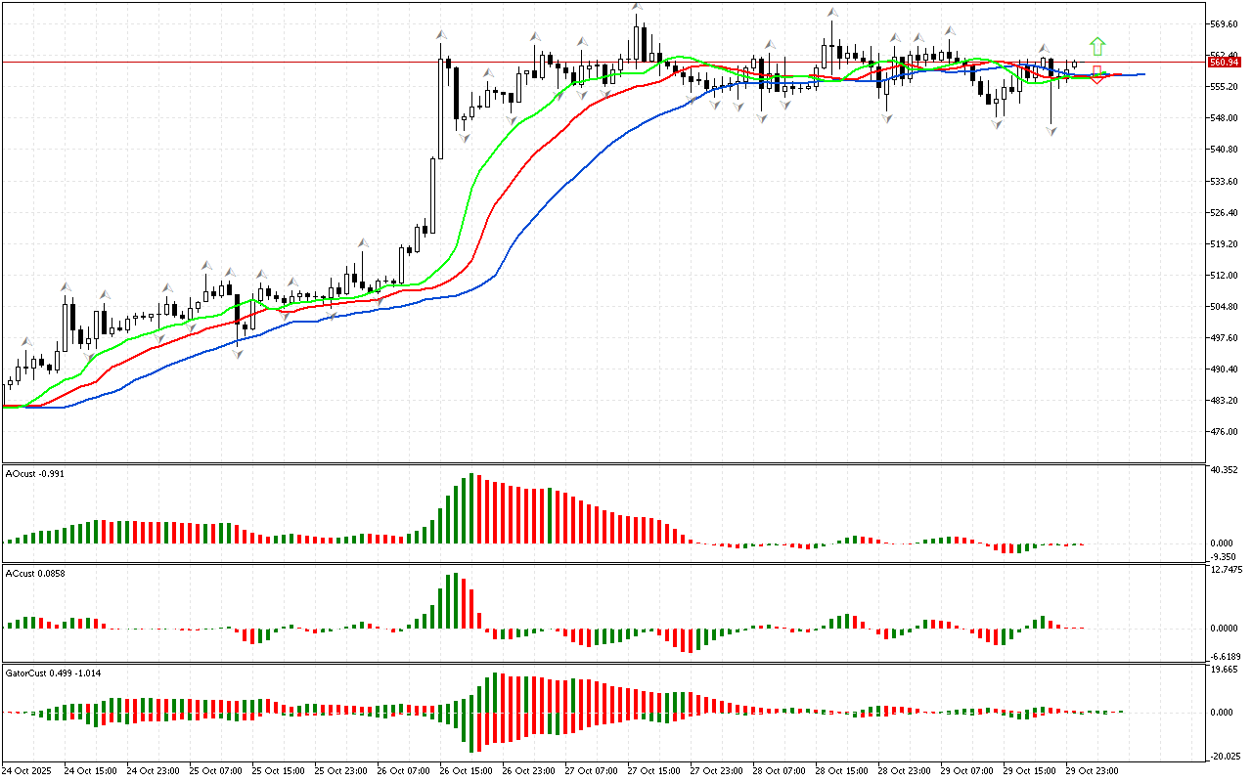Image resolution: width=1252 pixels, height=782 pixels.
Task: Click the red 560.94 current price label
Action: pyautogui.click(x=1223, y=62)
